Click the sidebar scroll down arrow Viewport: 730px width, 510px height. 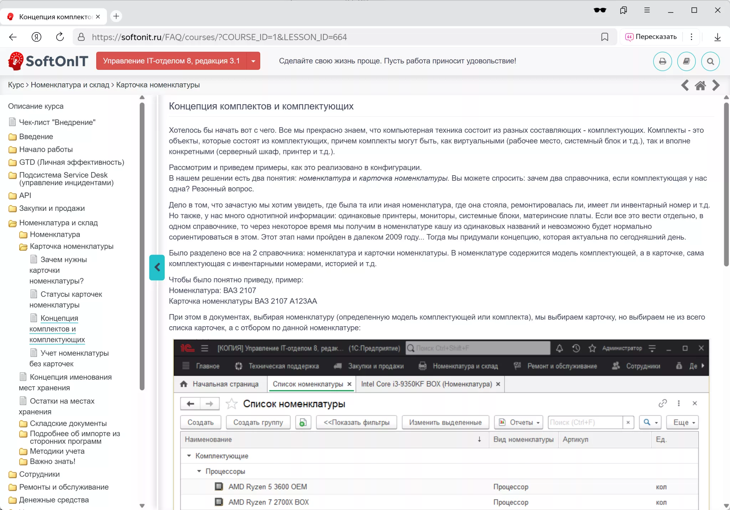click(142, 505)
